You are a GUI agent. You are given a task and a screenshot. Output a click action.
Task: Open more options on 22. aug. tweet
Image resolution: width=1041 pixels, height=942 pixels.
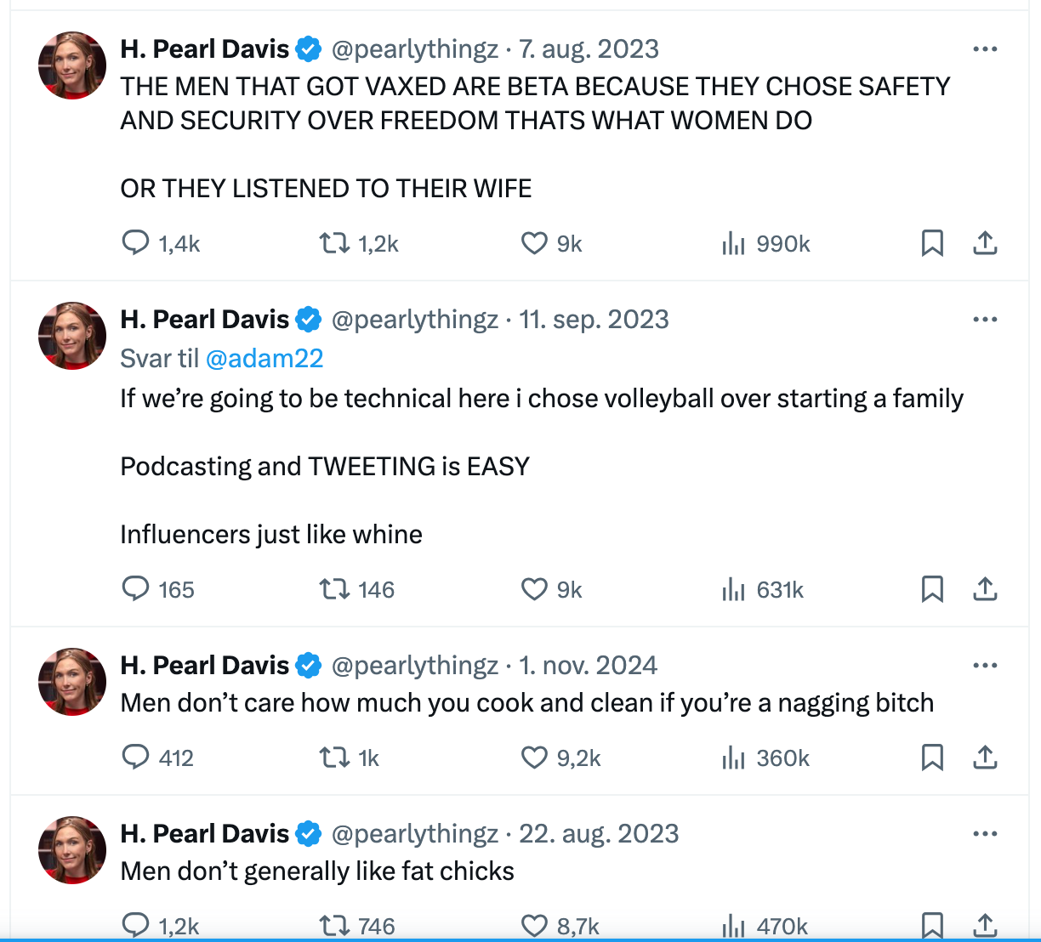[985, 834]
